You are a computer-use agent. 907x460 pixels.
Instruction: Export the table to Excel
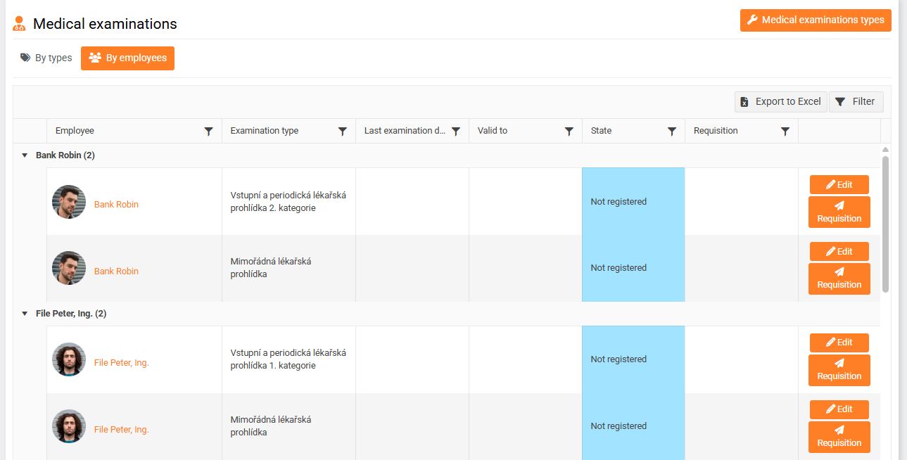point(780,102)
